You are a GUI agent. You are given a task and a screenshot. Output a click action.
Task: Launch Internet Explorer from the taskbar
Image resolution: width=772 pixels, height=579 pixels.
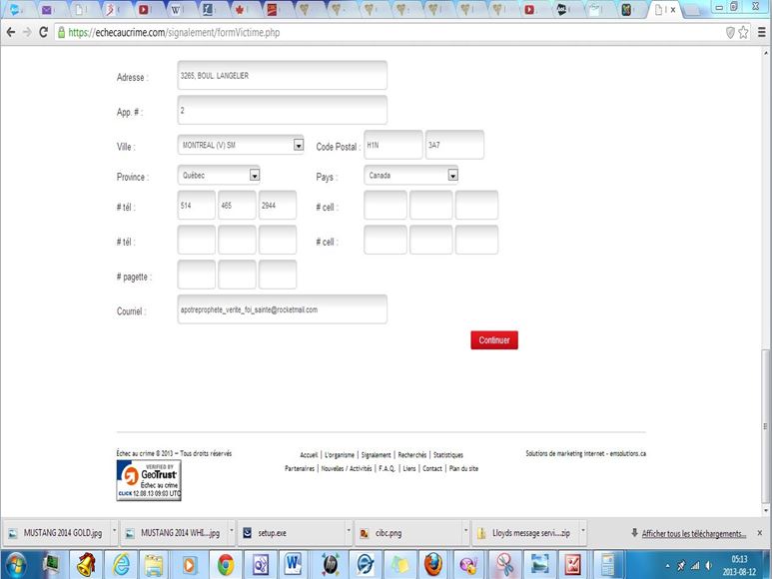coord(120,563)
